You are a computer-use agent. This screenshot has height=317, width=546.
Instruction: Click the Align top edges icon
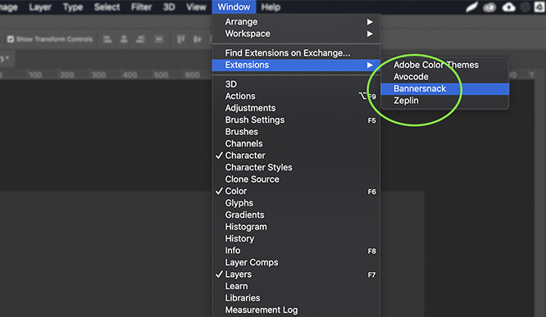180,39
